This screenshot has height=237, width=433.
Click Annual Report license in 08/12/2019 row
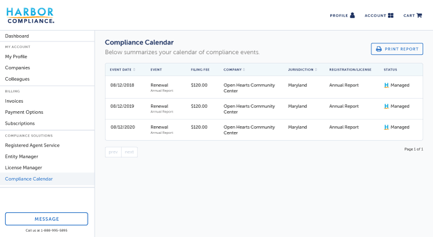[344, 106]
